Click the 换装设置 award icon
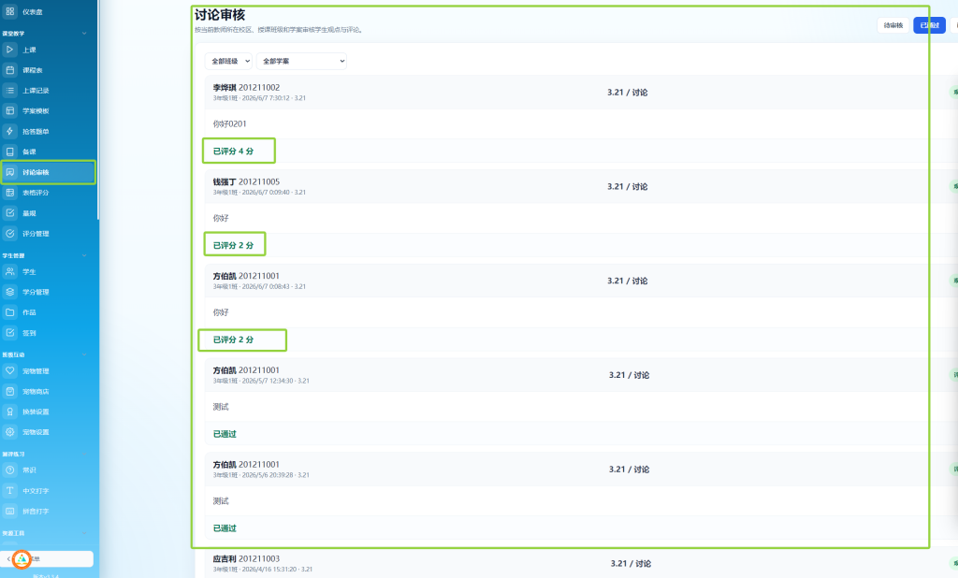Image resolution: width=958 pixels, height=578 pixels. coord(9,412)
